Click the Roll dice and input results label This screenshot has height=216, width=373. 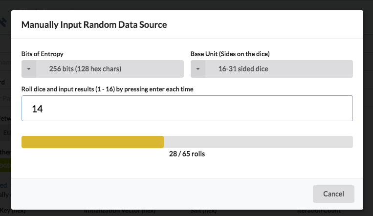pyautogui.click(x=108, y=88)
